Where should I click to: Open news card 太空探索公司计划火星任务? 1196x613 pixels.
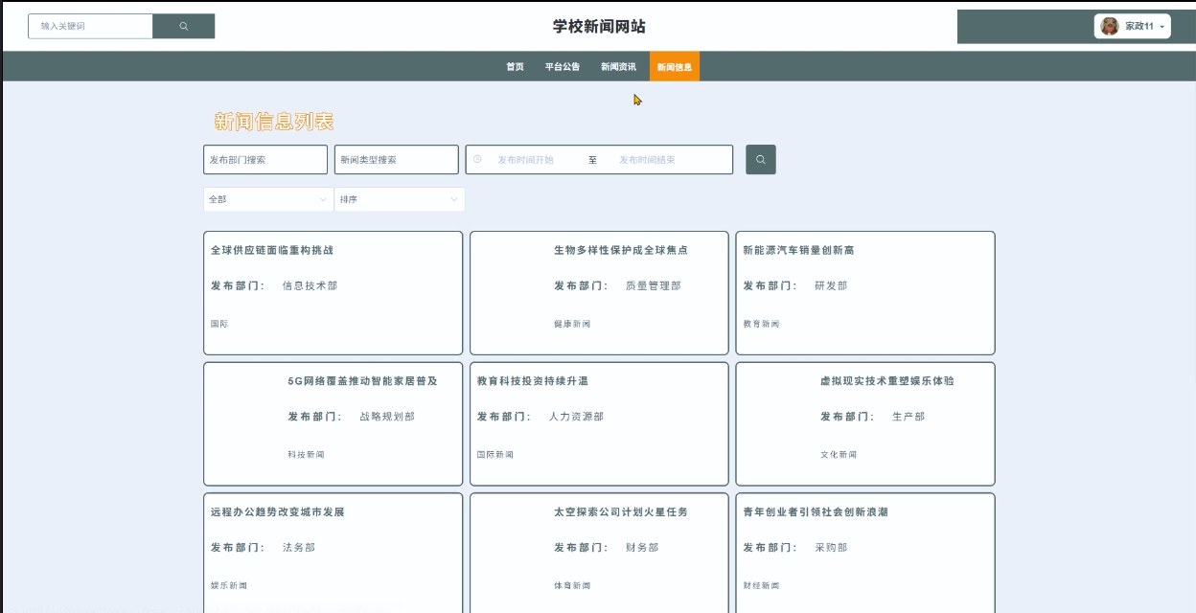[599, 553]
